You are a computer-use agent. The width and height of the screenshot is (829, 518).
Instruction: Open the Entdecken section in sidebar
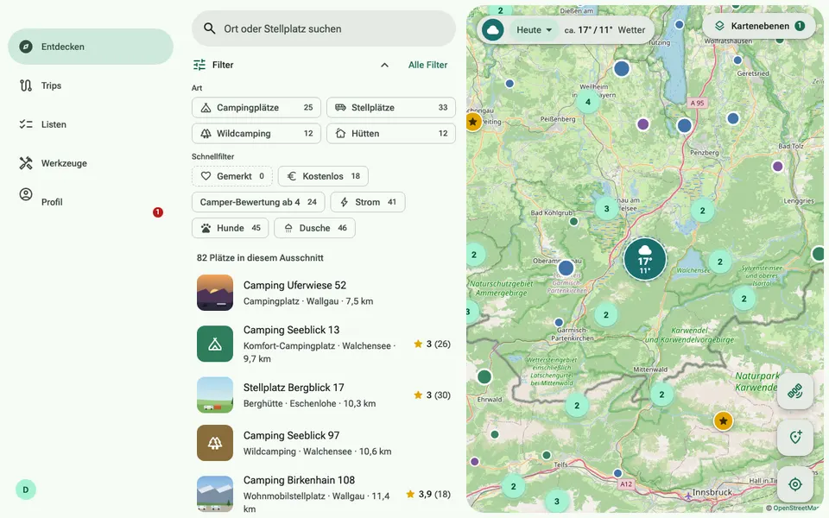[x=91, y=47]
